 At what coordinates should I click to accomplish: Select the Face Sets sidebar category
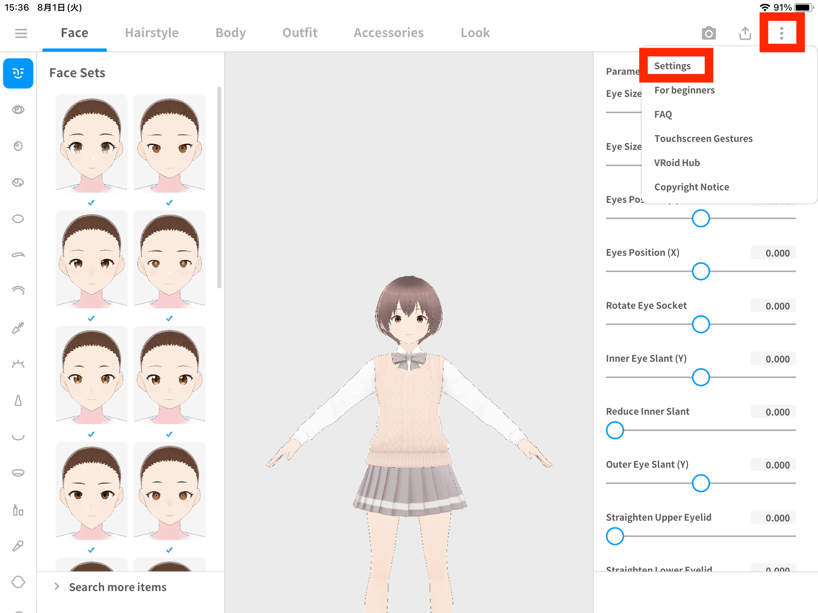tap(18, 73)
